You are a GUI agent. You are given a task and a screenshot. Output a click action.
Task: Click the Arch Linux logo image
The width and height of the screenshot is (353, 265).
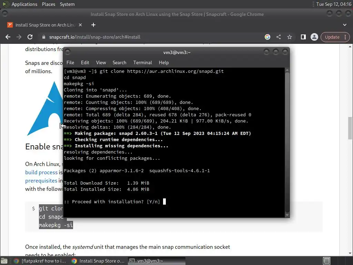click(45, 109)
